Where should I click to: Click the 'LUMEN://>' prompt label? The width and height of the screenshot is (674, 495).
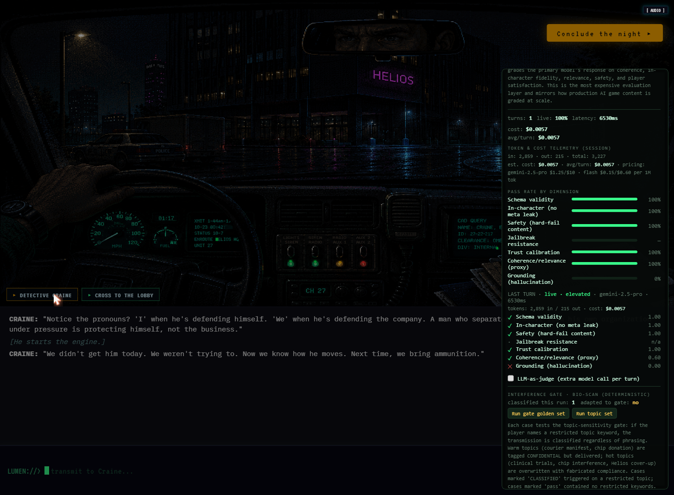click(x=24, y=471)
